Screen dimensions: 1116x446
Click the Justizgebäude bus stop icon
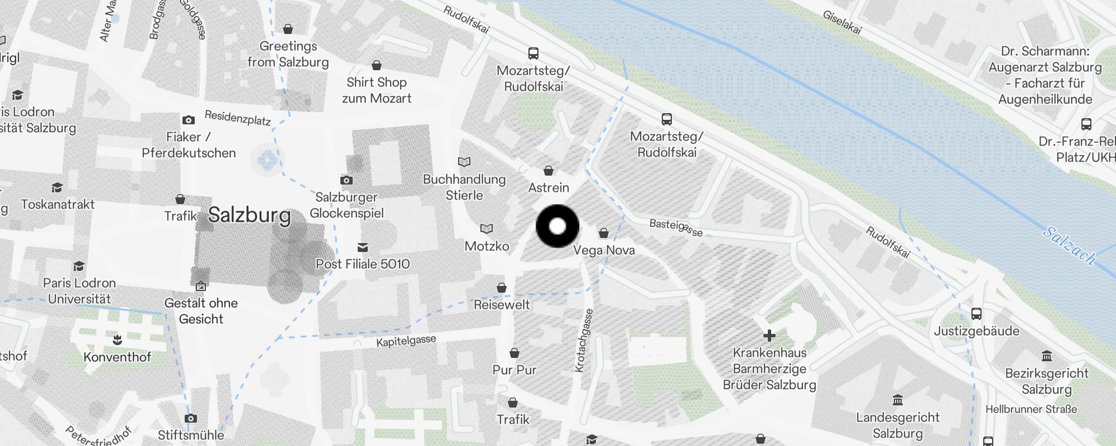click(977, 314)
